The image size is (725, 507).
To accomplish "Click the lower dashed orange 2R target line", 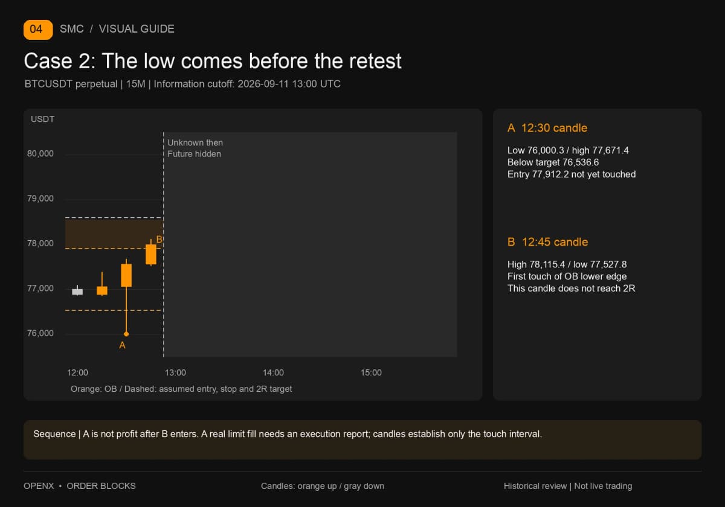I will point(114,310).
